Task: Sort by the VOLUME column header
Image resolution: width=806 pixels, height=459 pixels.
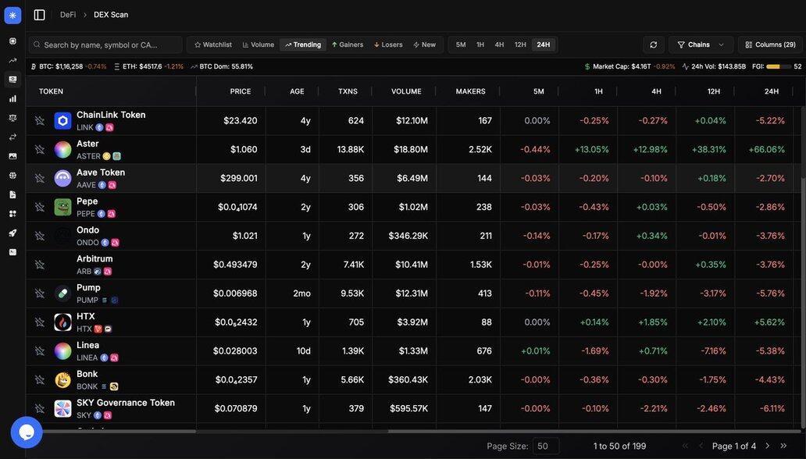Action: pos(406,91)
